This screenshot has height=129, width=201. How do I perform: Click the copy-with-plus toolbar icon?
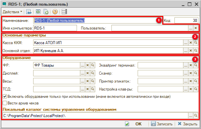[x=46, y=12]
